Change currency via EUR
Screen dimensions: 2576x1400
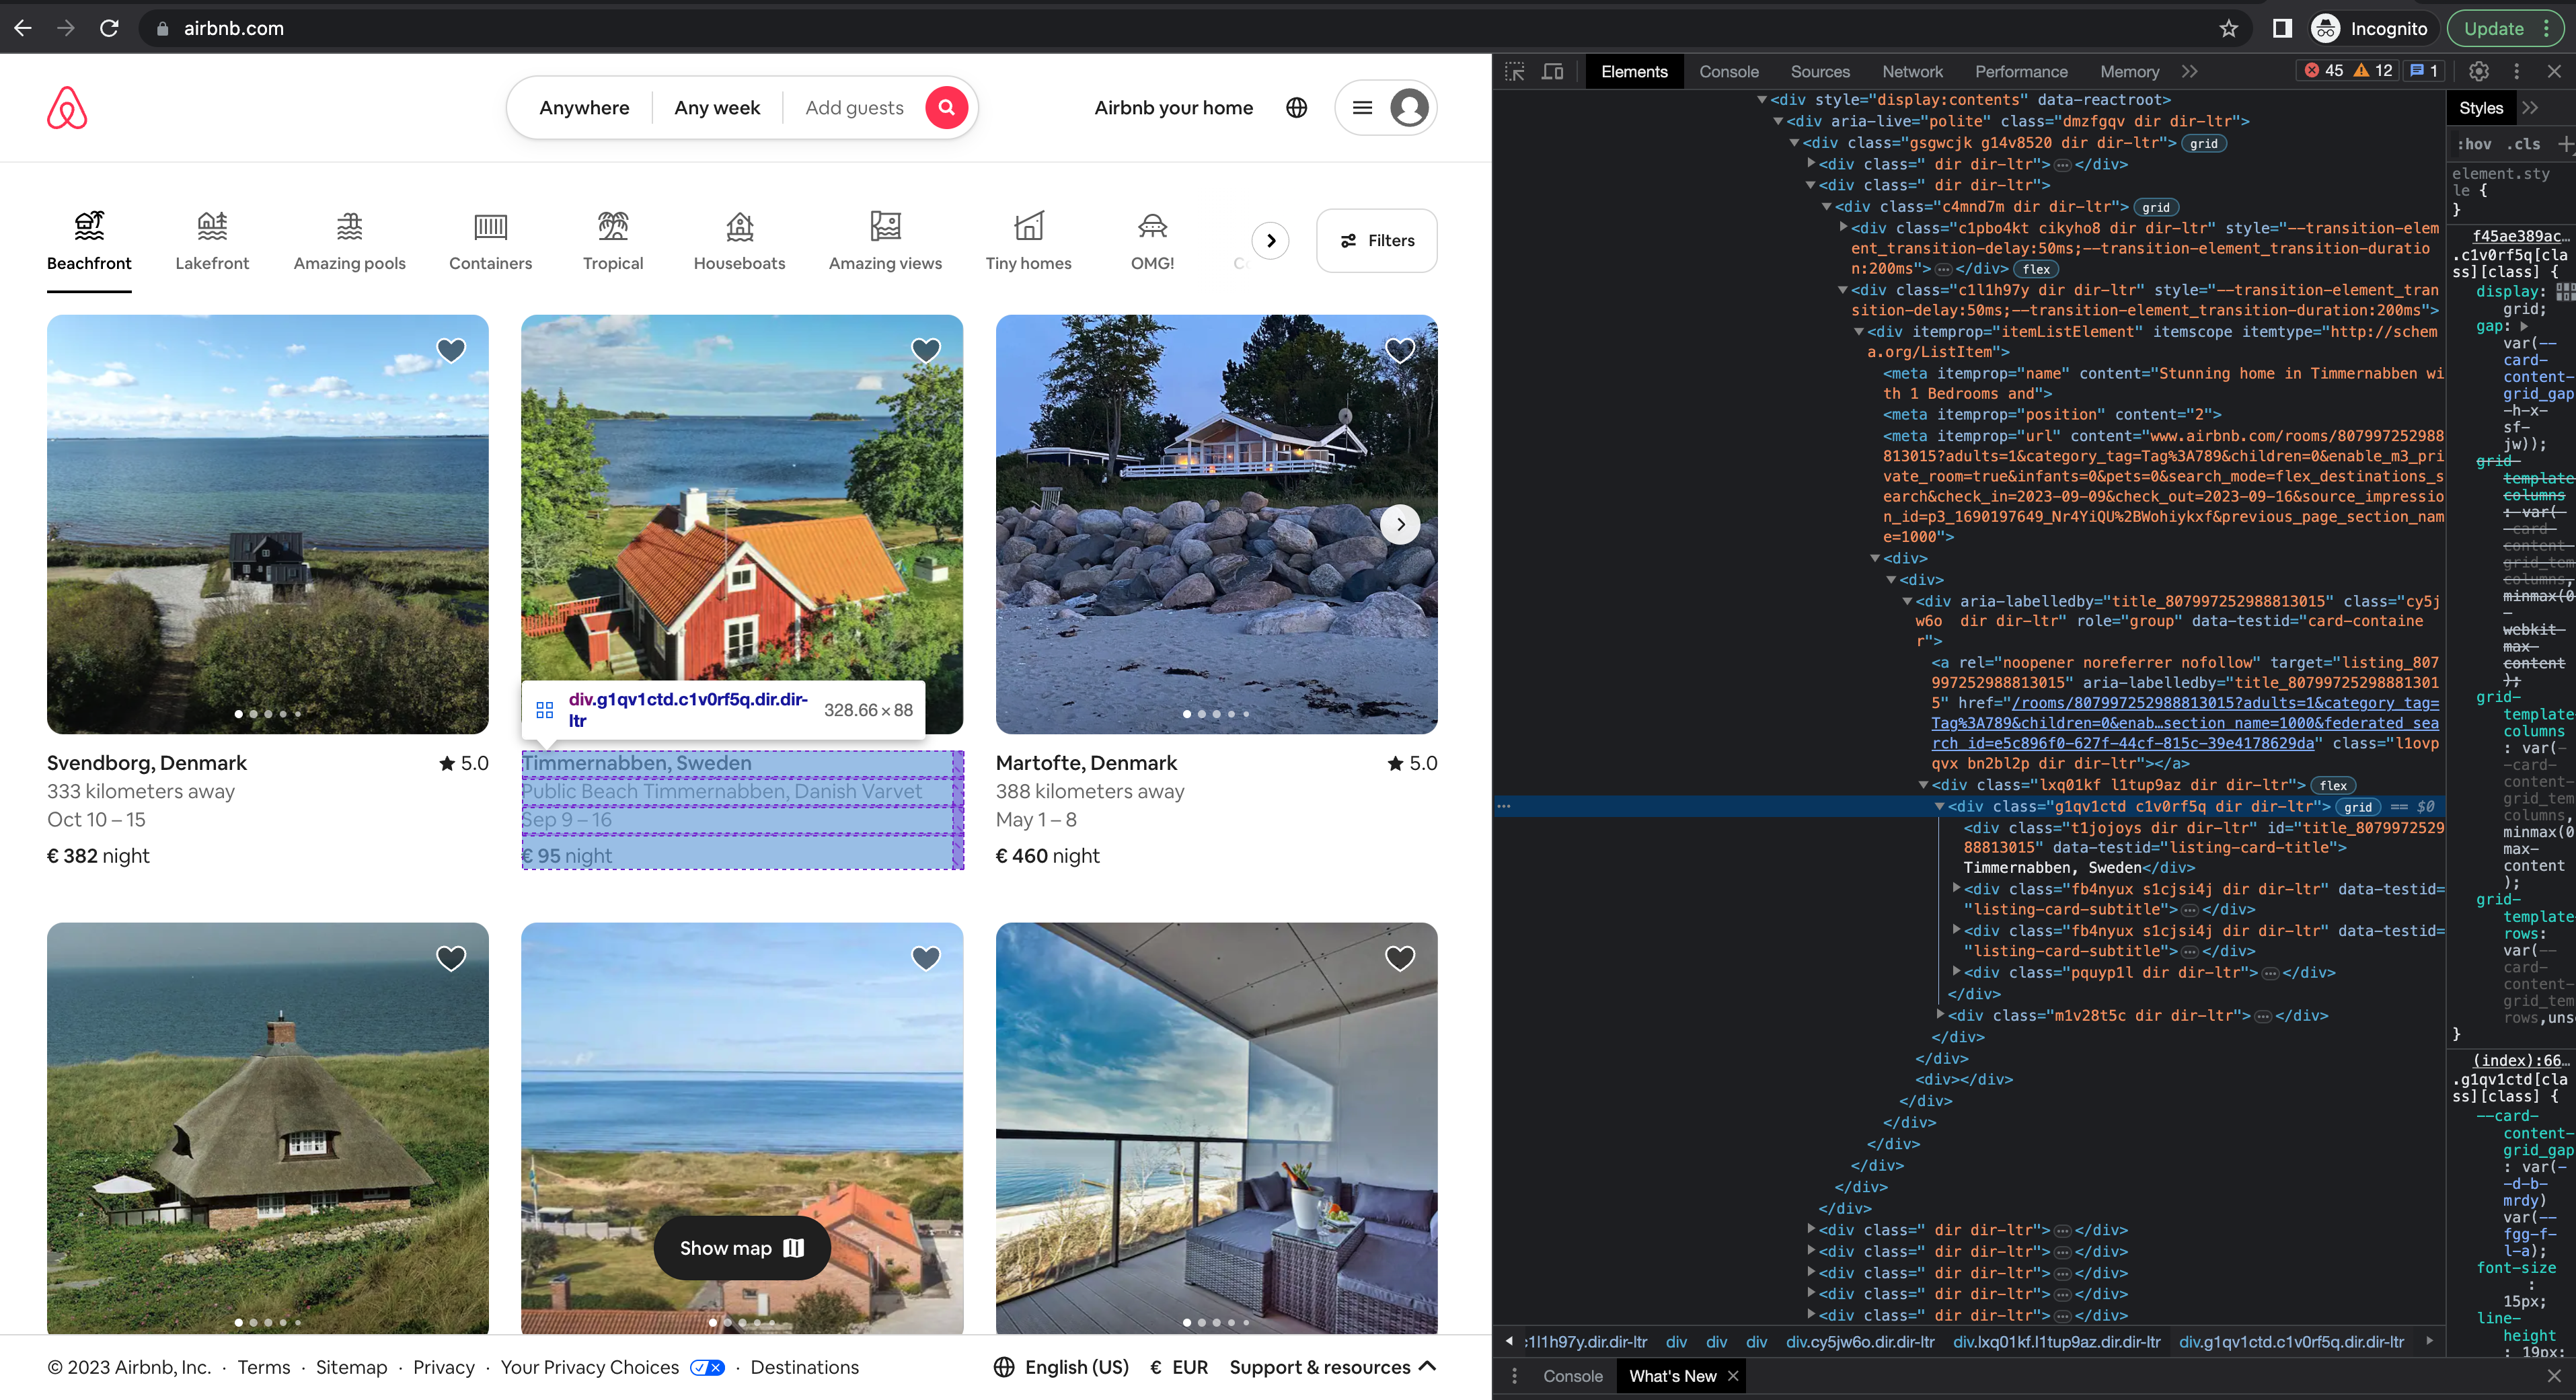(x=1178, y=1367)
